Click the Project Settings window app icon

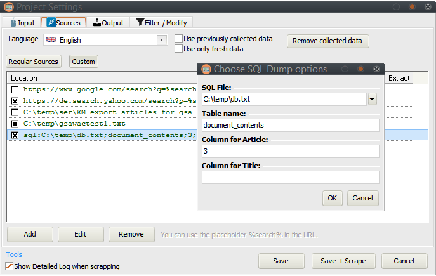pos(9,7)
